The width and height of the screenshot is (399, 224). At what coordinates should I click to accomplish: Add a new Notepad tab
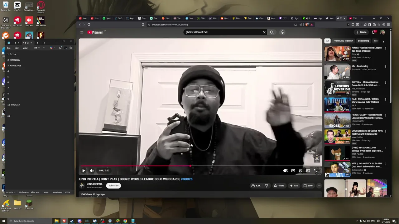pyautogui.click(x=44, y=43)
